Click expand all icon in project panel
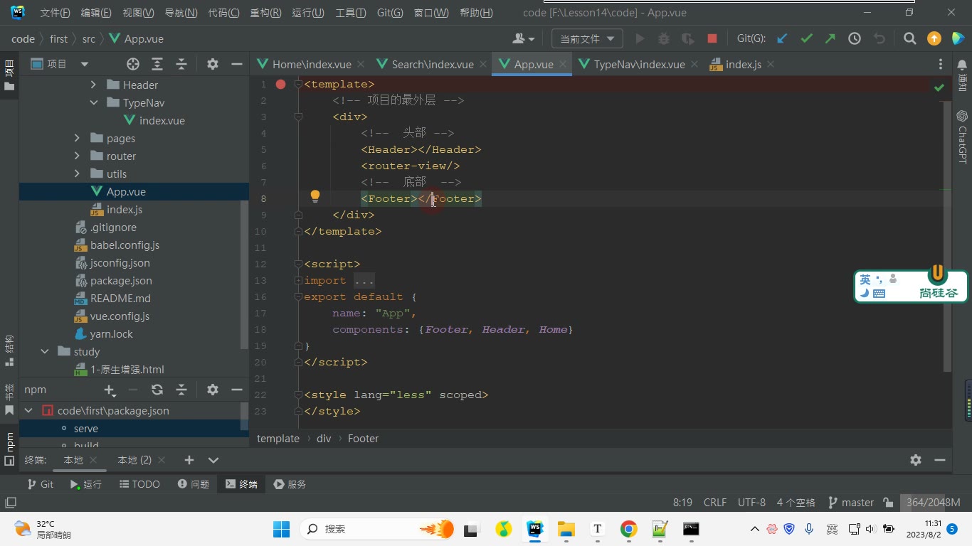Viewport: 972px width, 546px height. (157, 64)
